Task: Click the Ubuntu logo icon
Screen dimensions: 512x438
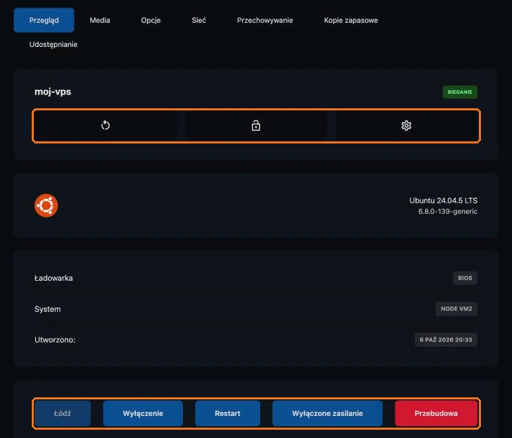Action: click(x=46, y=206)
